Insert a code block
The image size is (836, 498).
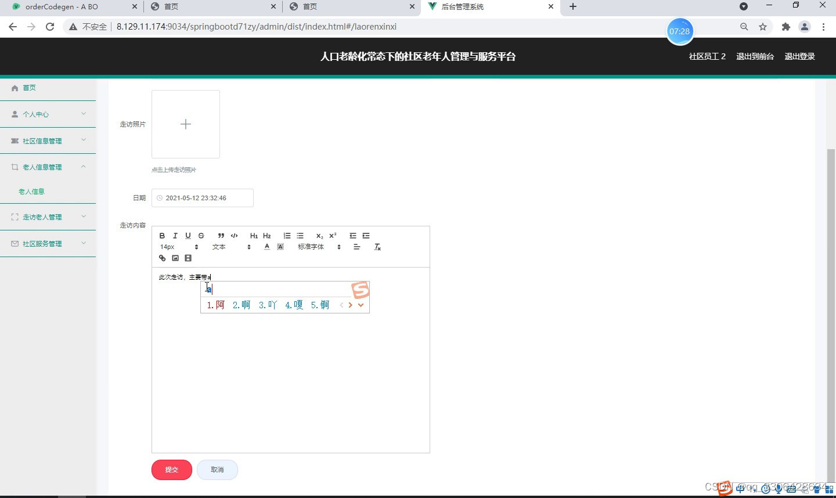point(234,236)
